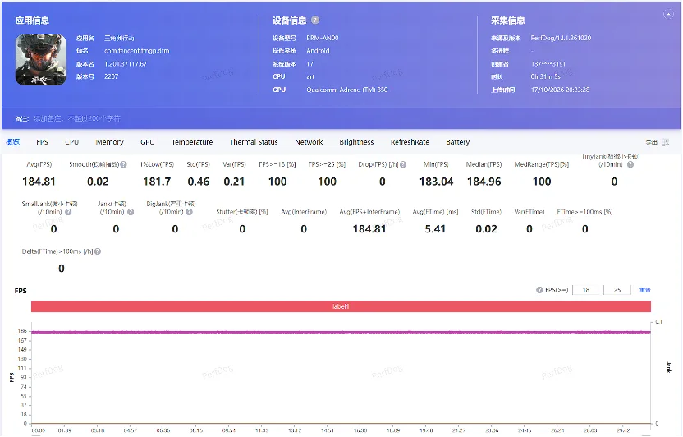This screenshot has width=683, height=437.
Task: Click the Std(FPS) value 0.46
Action: [198, 182]
